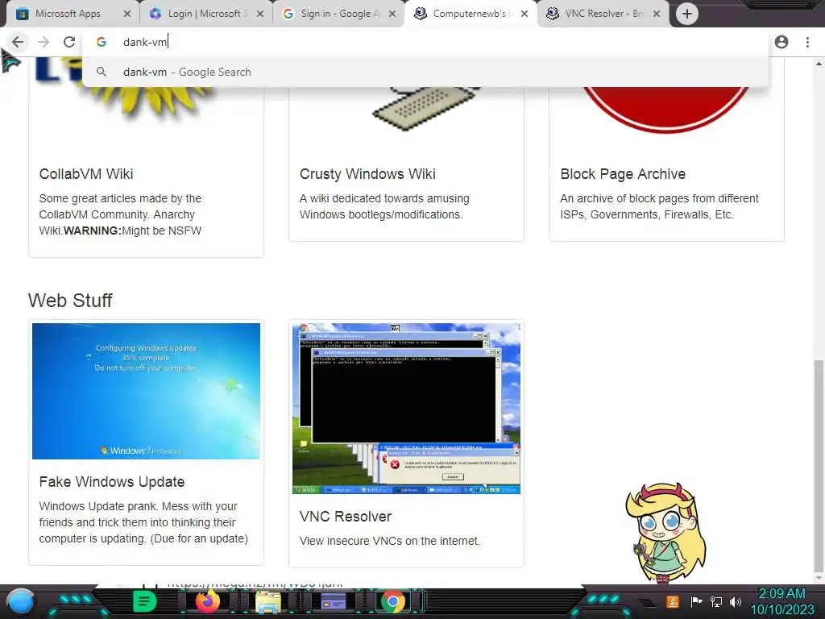Open the green document app in taskbar
The image size is (825, 619).
coord(144,601)
